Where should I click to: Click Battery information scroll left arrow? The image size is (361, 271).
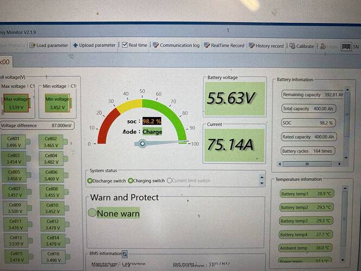coord(280,164)
